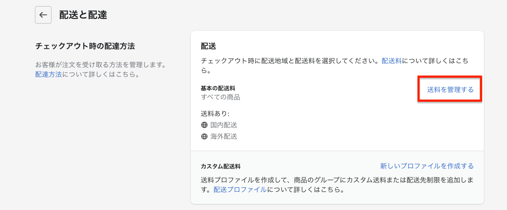
Task: Click the チェックアウト時の配達方法 heading
Action: pos(85,46)
